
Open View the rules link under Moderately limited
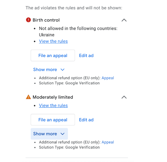click(x=53, y=105)
